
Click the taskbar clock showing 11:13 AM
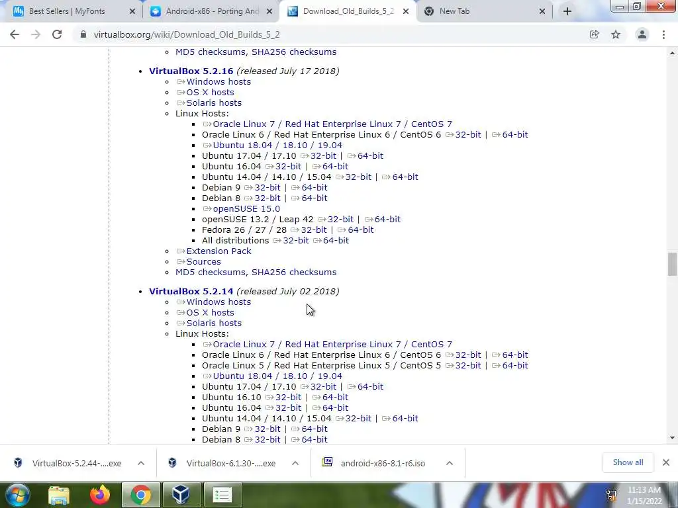pyautogui.click(x=644, y=495)
